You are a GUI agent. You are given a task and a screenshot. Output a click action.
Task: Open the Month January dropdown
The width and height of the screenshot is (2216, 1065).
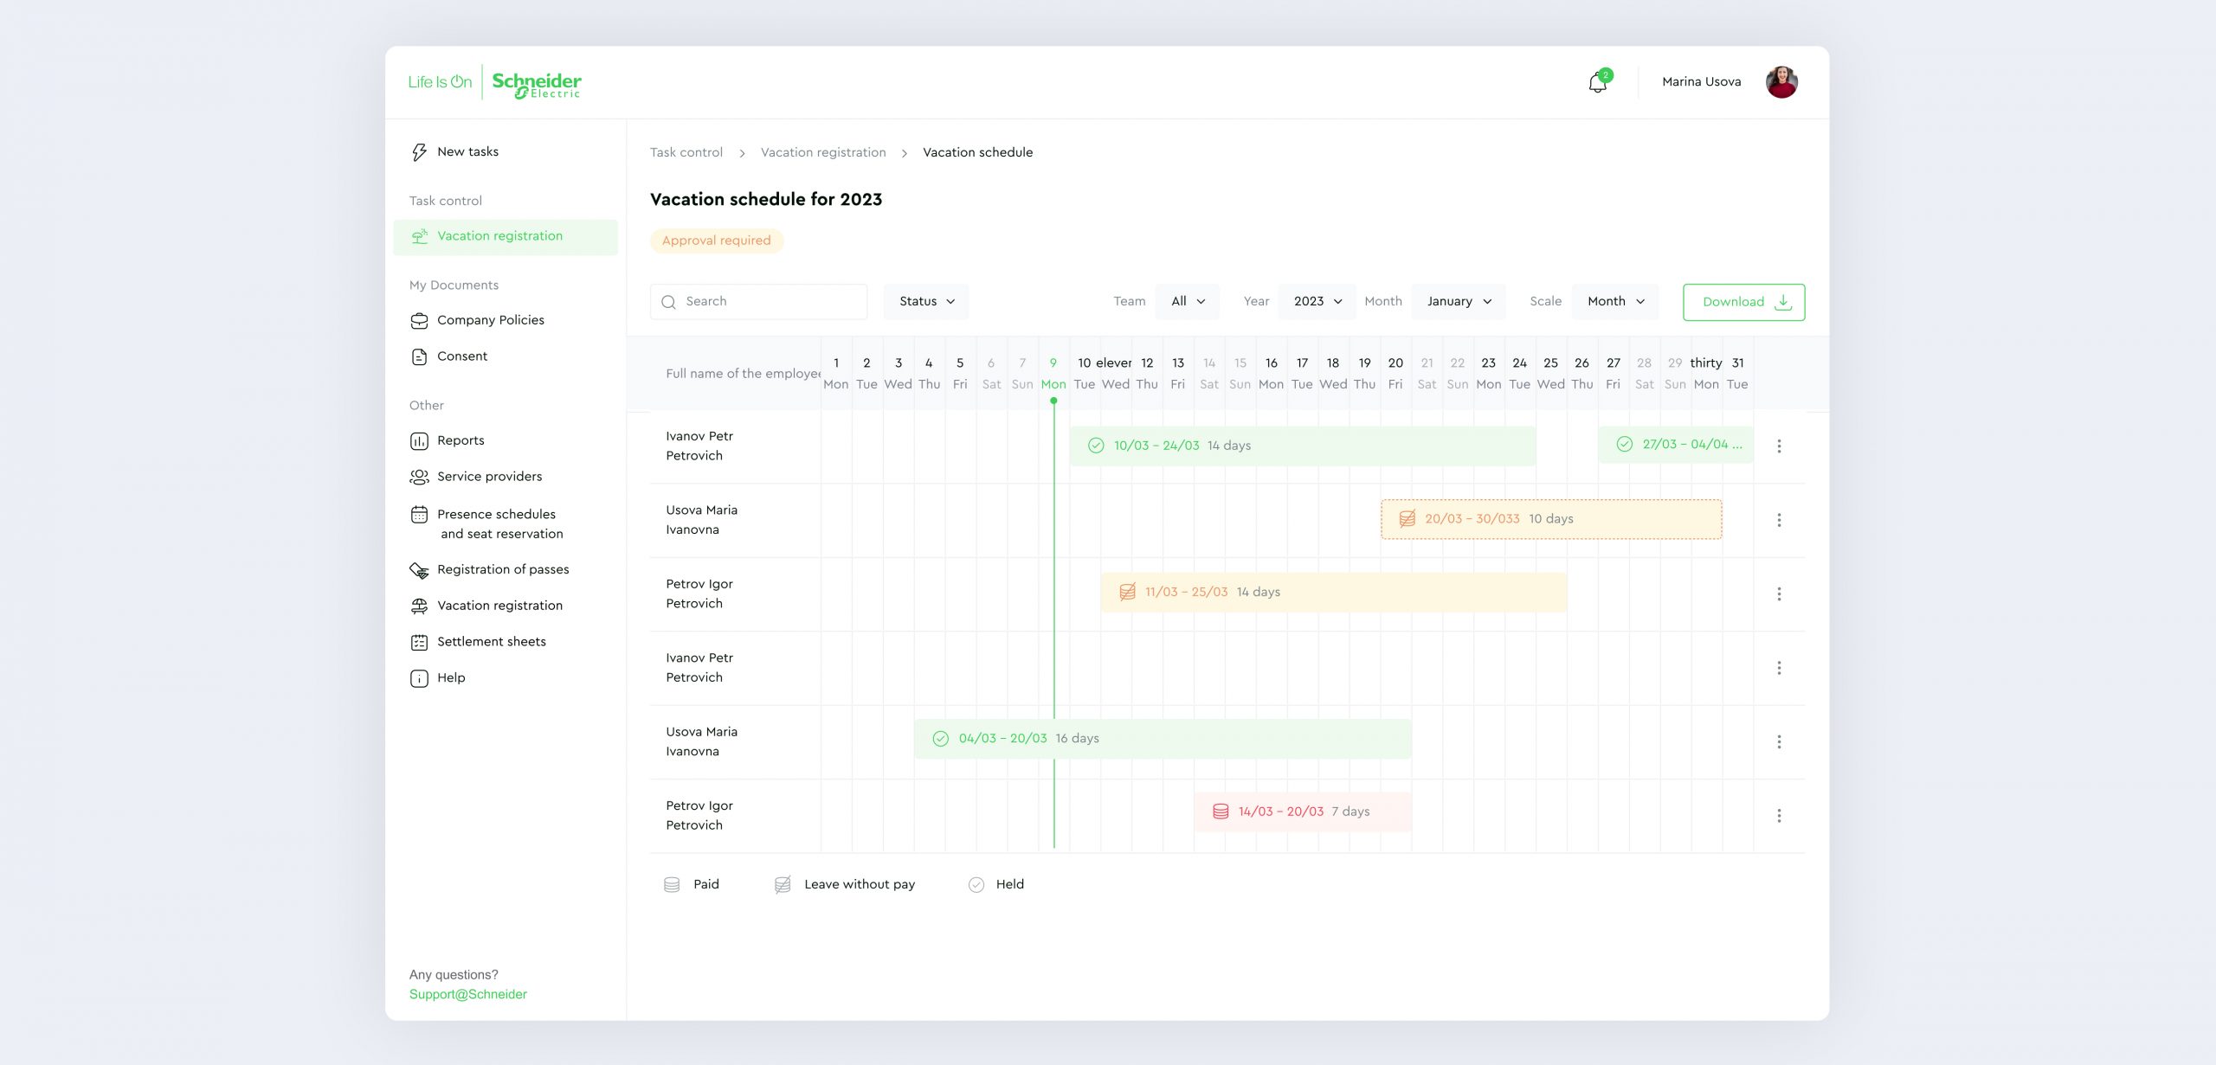(x=1459, y=302)
